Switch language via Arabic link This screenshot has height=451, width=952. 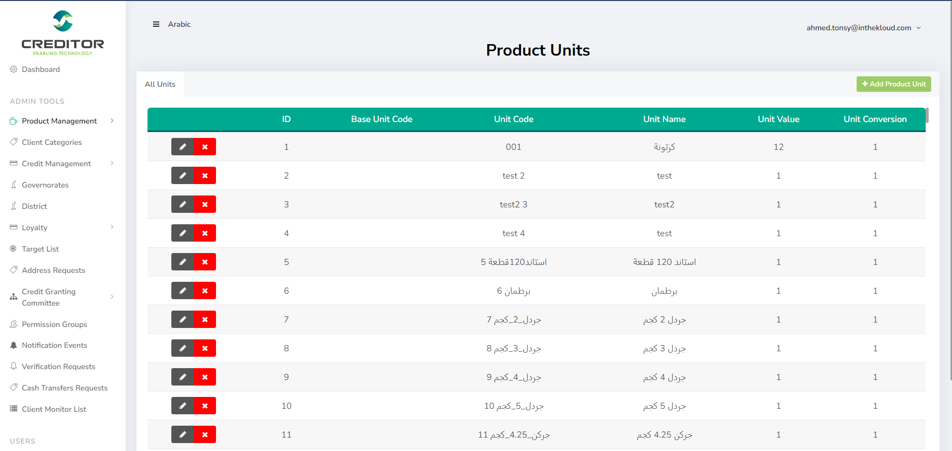[179, 24]
